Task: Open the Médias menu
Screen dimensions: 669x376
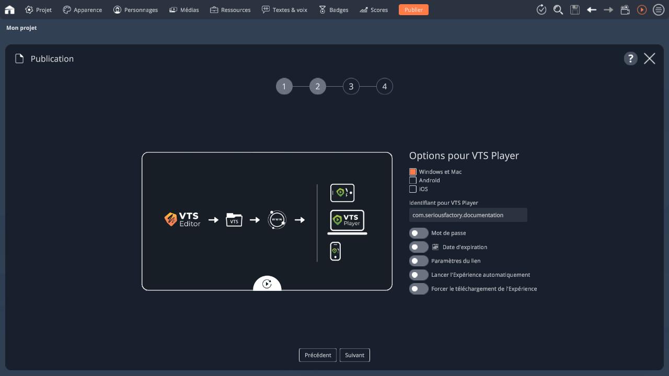Action: [x=183, y=9]
